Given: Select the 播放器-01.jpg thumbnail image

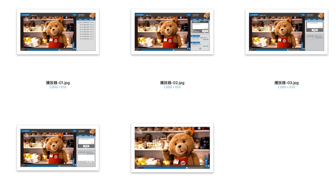Looking at the screenshot, I should coord(58,32).
